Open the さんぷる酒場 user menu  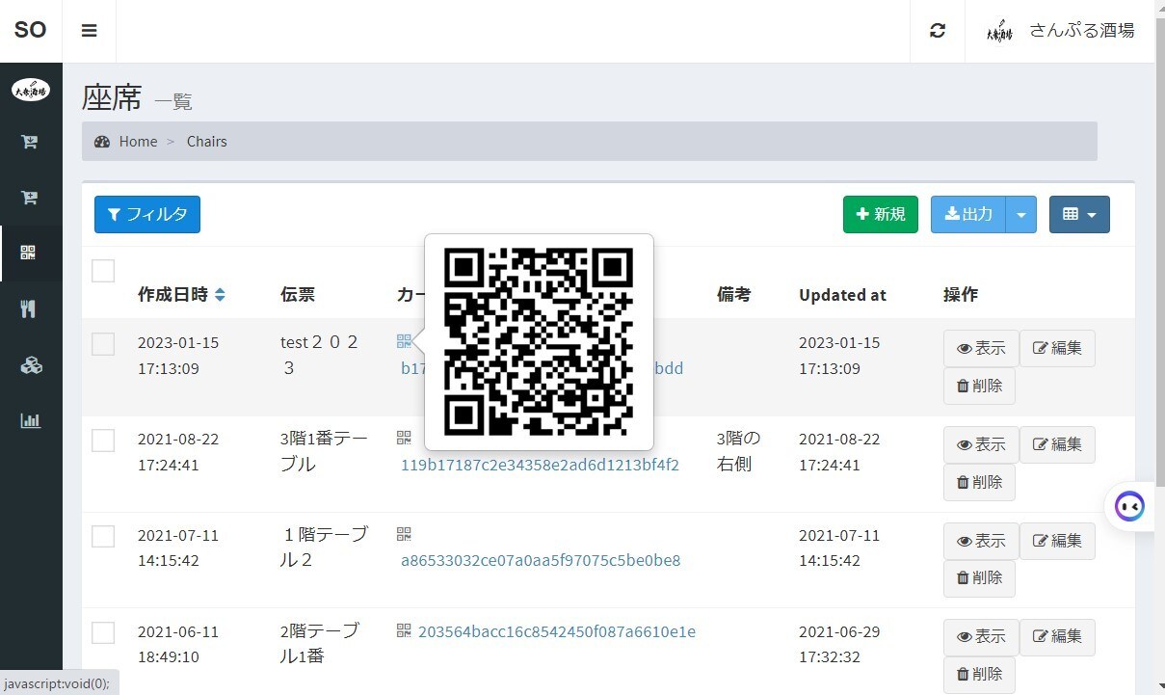tap(1060, 31)
